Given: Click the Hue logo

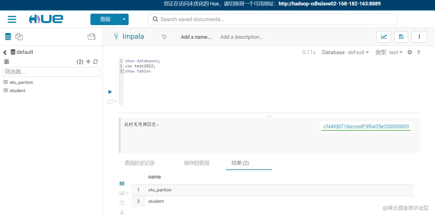Looking at the screenshot, I should (46, 19).
